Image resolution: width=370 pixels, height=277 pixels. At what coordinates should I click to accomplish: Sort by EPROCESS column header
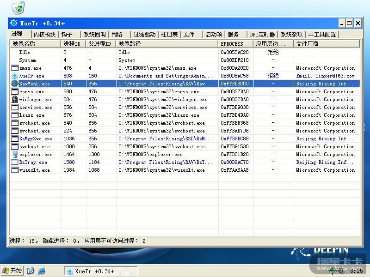coord(236,43)
